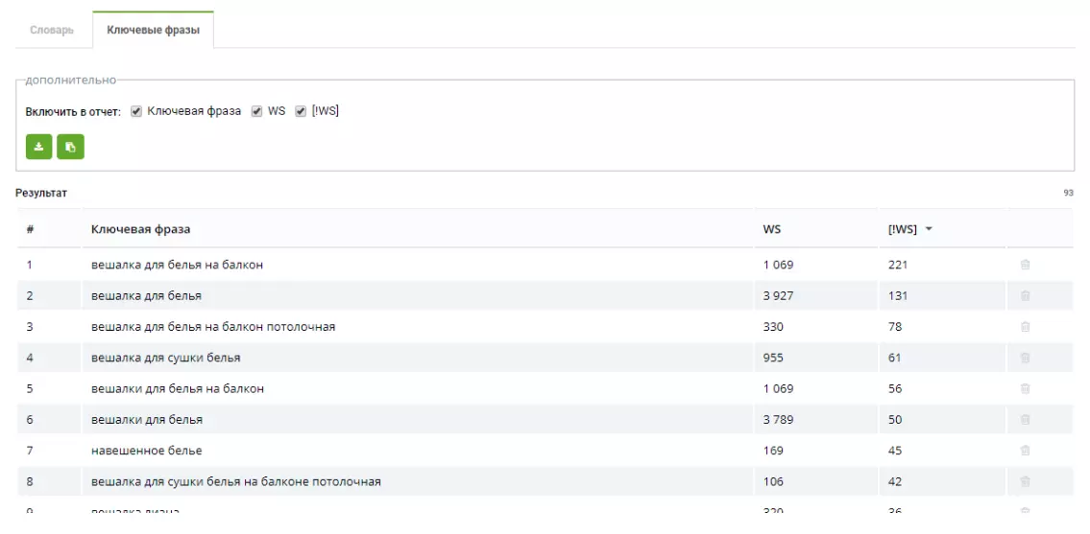Remove "вешалка для сушки белья на балконе потолочная" row
This screenshot has height=534, width=1090.
pyautogui.click(x=1025, y=481)
